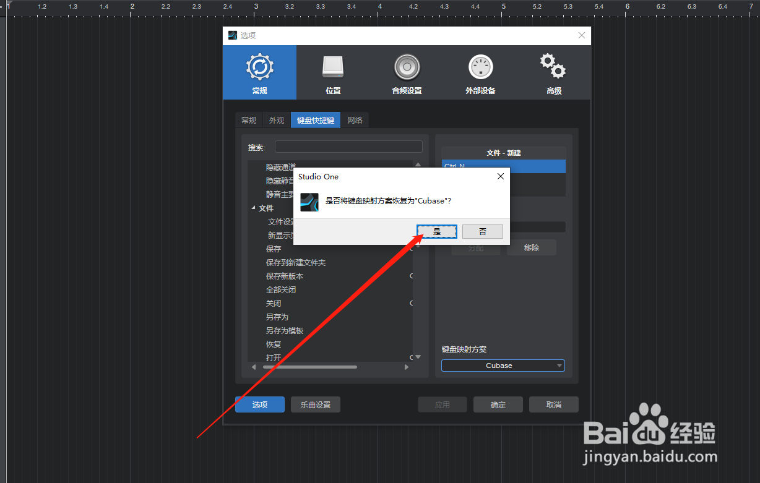760x483 pixels.
Task: Open the 高级 Advanced gears icon
Action: (x=554, y=72)
